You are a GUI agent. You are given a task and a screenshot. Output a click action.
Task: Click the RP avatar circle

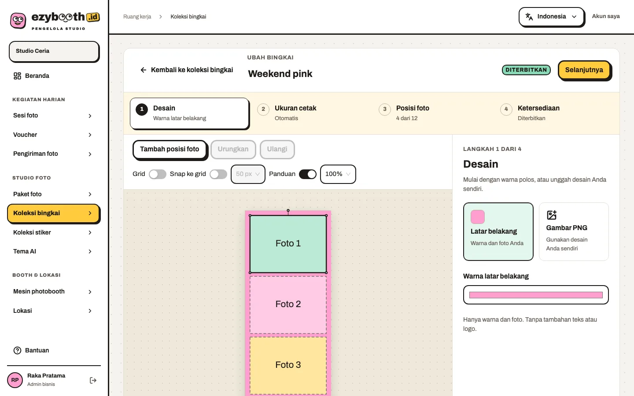15,380
